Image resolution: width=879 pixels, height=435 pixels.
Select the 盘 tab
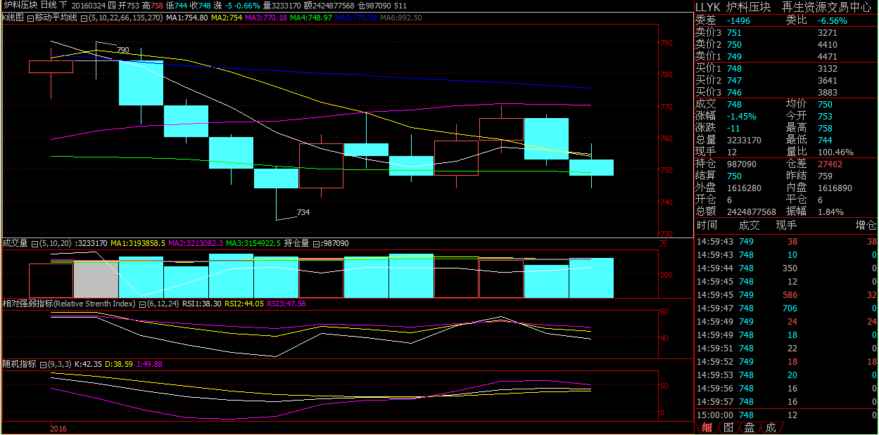749,427
